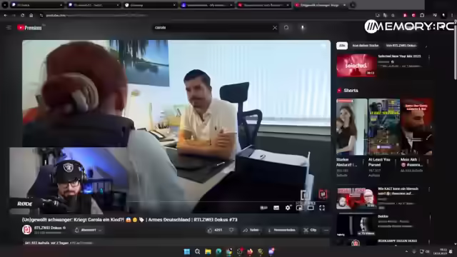457x257 pixels.
Task: Dislike the video with the thumbs-down button
Action: point(231,230)
